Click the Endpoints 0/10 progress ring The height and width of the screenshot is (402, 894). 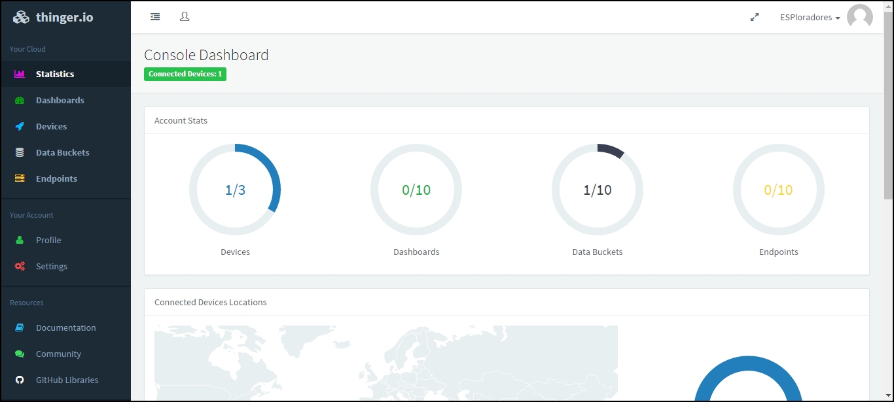coord(779,190)
